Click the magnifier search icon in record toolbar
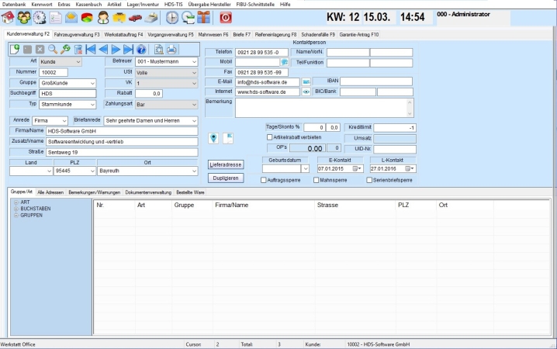This screenshot has width=557, height=349. pyautogui.click(x=52, y=49)
